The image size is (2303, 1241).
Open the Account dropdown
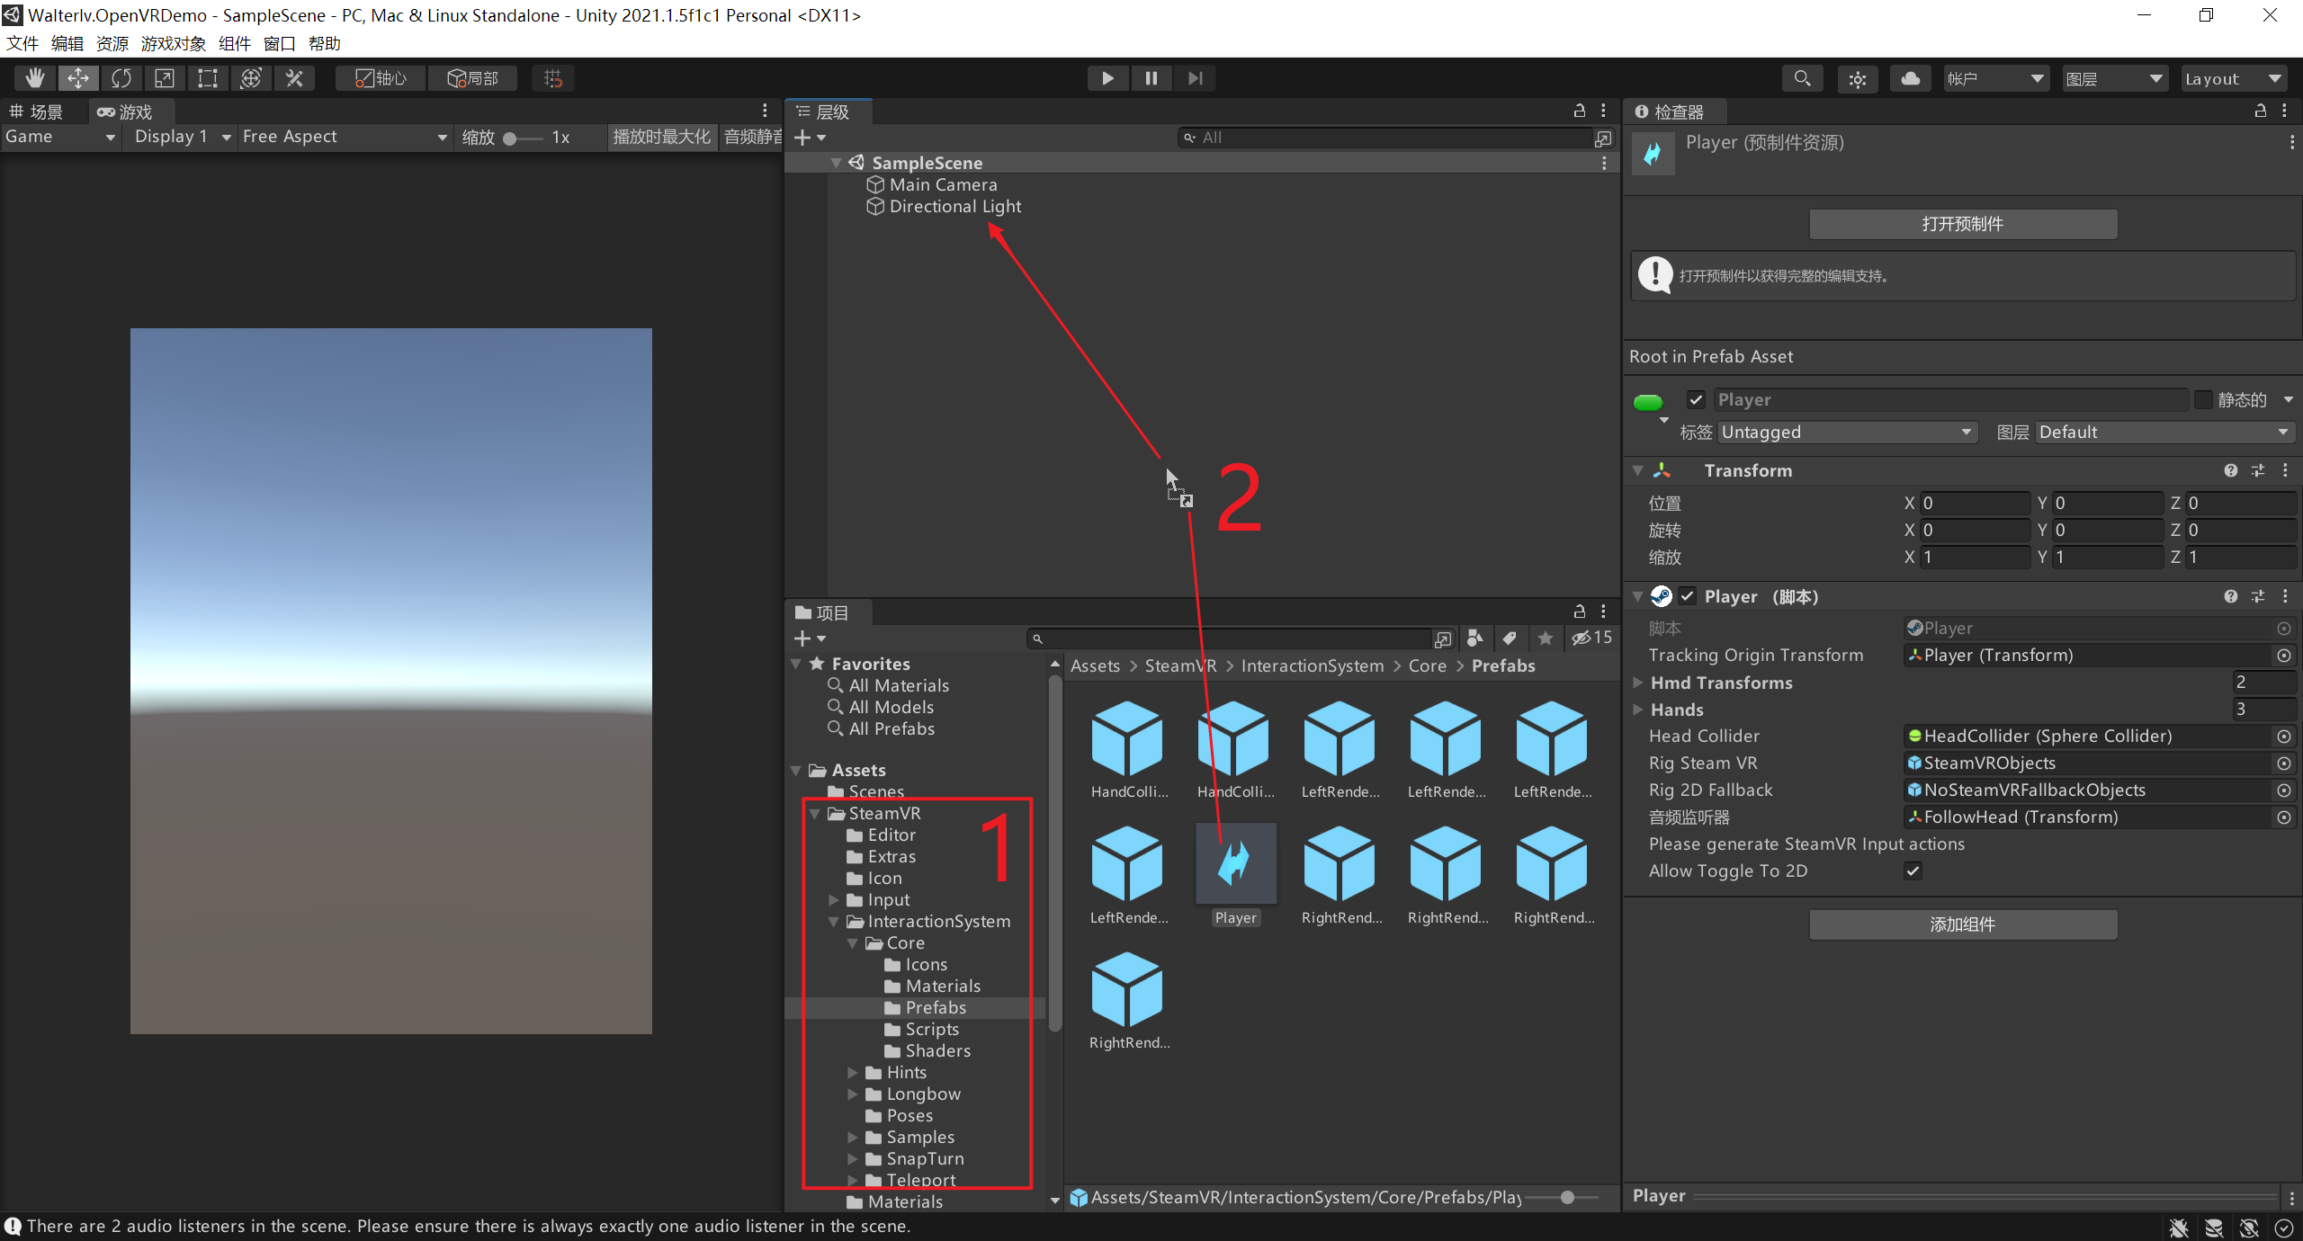[x=1994, y=78]
